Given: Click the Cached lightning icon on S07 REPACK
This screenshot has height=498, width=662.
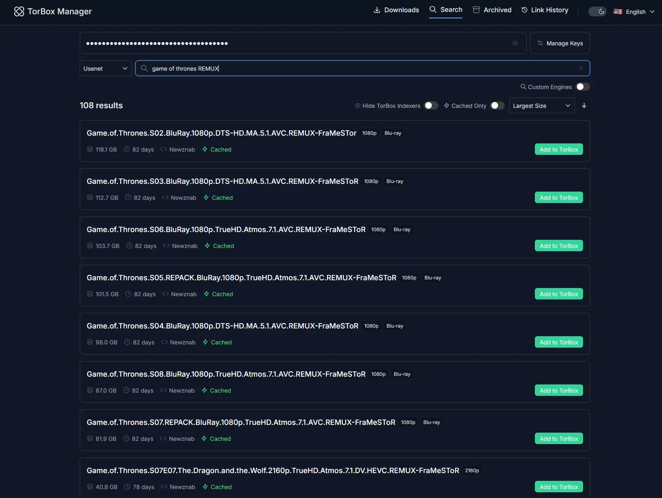Looking at the screenshot, I should [204, 438].
